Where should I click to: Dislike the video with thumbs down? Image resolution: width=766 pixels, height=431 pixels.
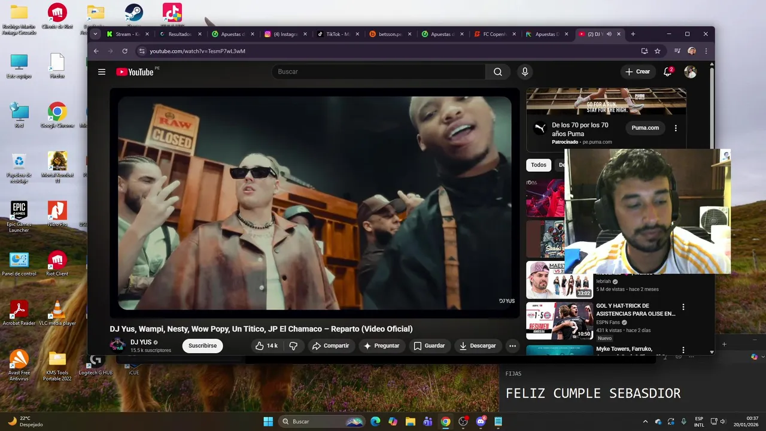pos(293,345)
